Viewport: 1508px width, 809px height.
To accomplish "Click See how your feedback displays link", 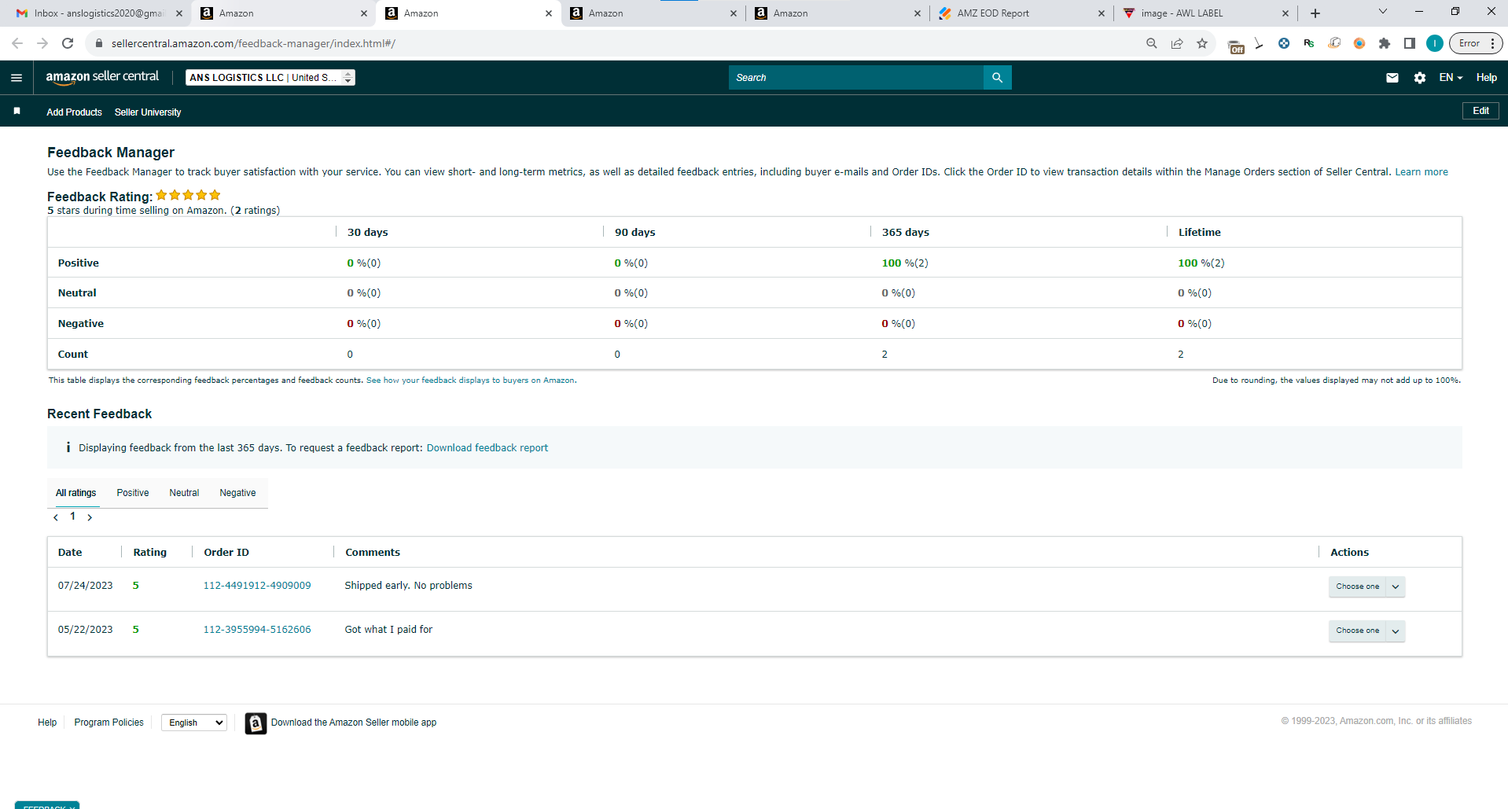I will (470, 381).
